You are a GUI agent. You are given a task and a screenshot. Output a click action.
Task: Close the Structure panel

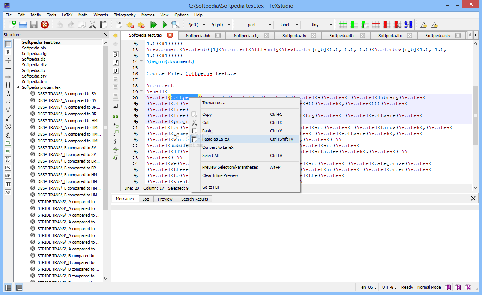pos(105,35)
